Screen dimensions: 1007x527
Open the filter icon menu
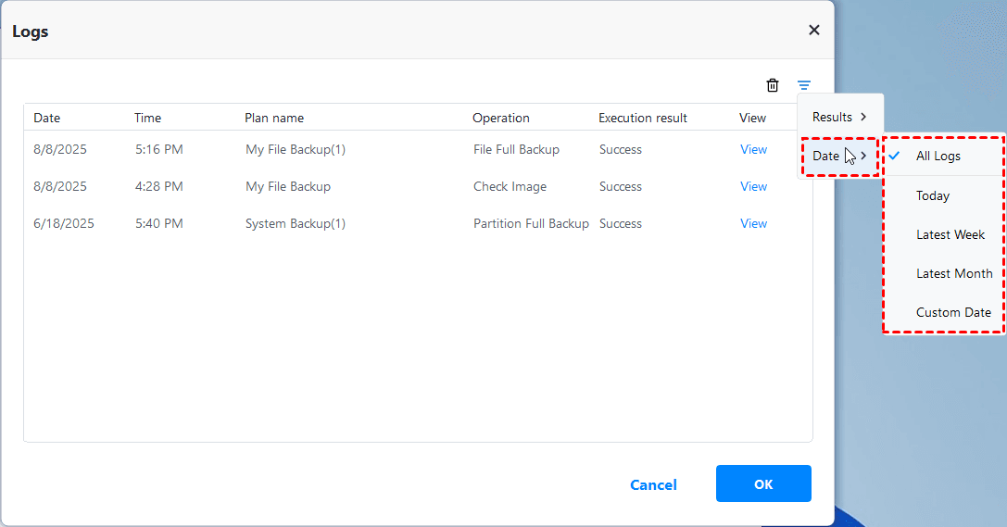tap(804, 85)
